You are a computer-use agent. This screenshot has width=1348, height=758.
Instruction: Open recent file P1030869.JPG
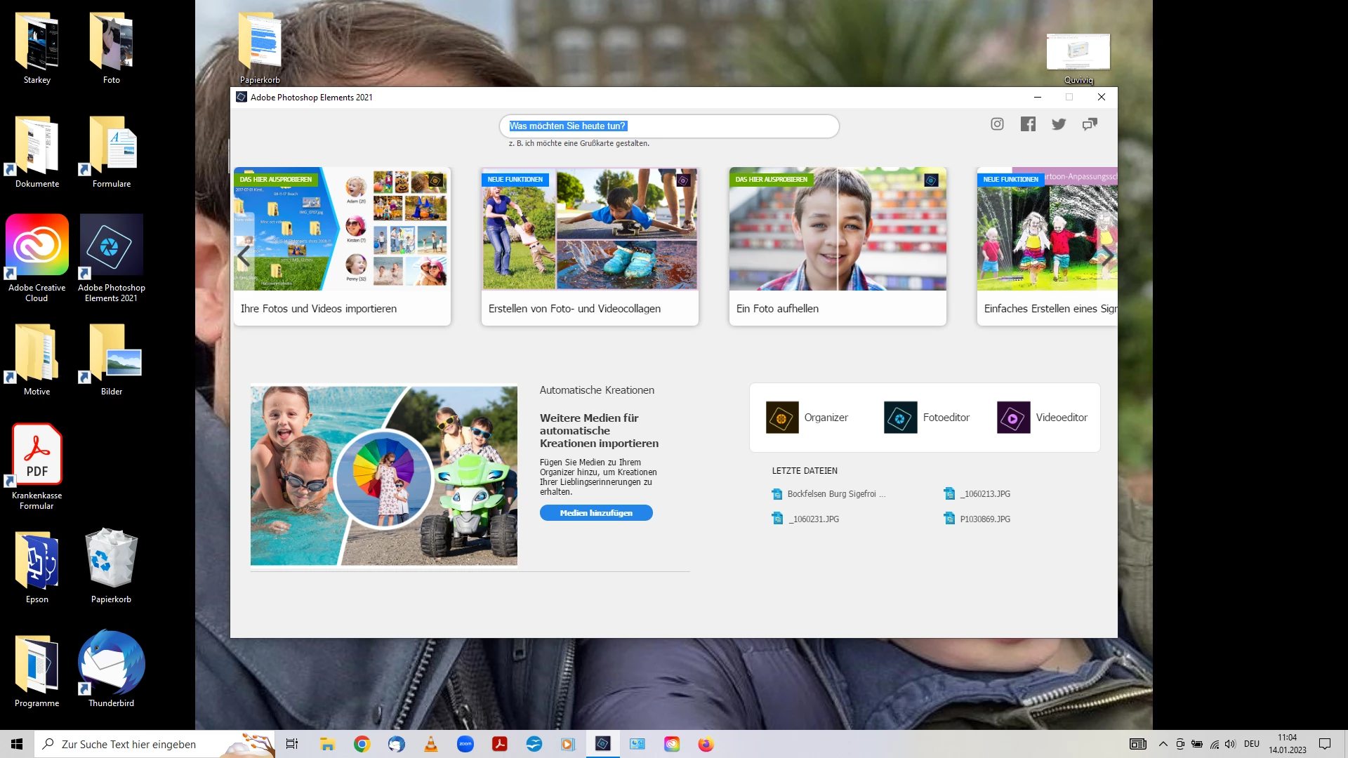[985, 519]
